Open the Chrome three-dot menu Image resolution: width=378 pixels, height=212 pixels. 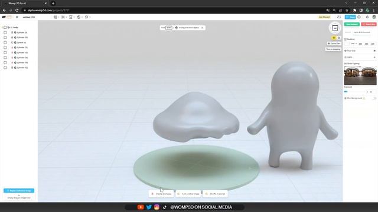click(x=374, y=11)
